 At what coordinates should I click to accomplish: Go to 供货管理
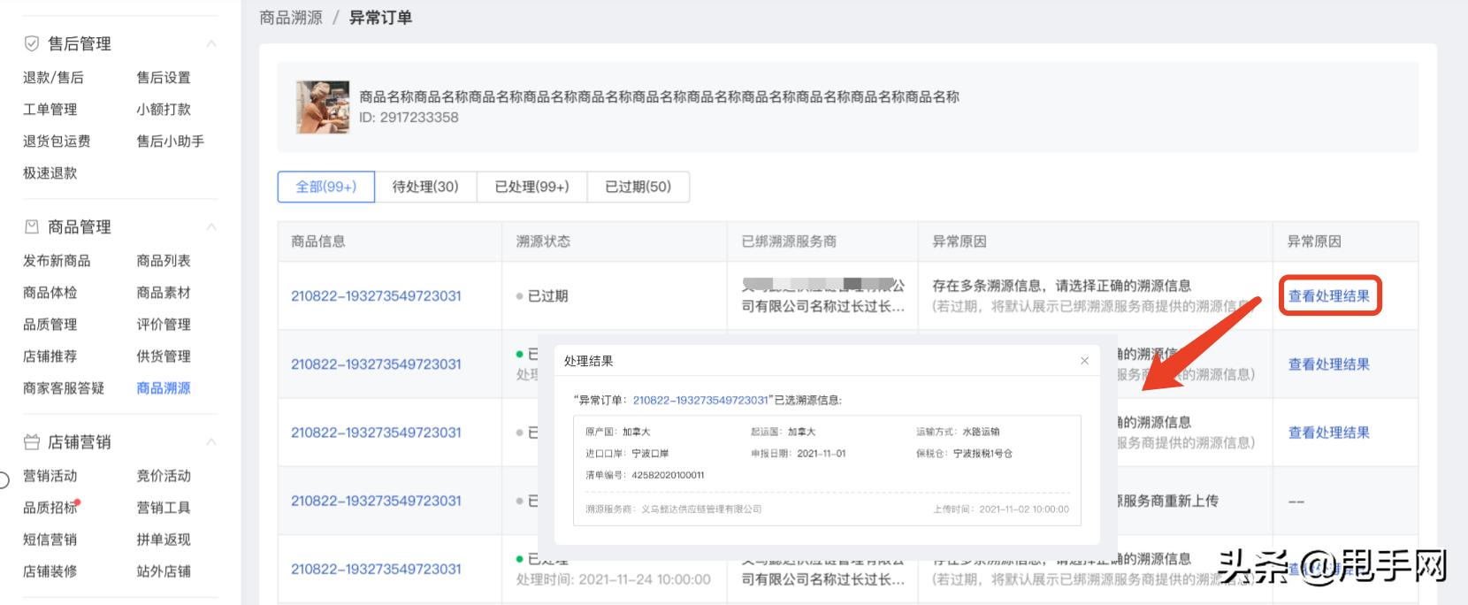pos(164,356)
